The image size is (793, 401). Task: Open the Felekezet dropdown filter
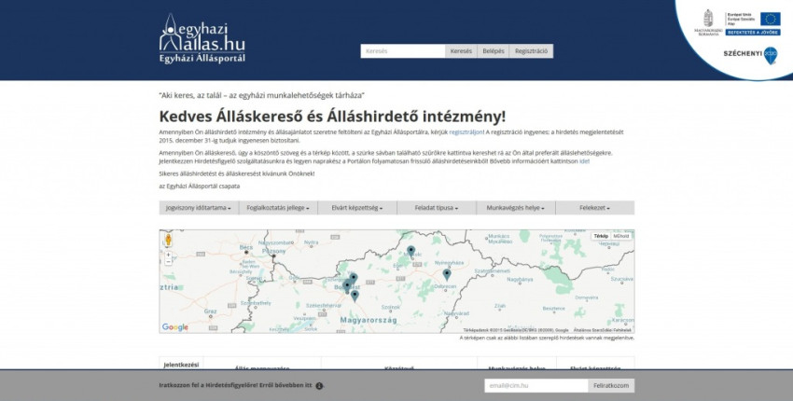point(594,208)
